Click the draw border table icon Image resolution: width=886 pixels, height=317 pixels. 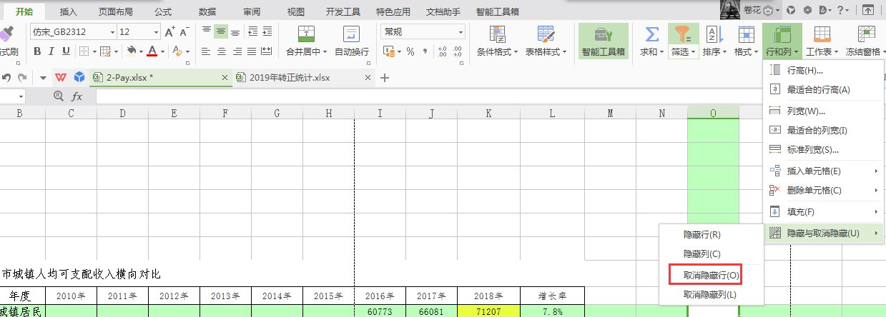point(105,51)
